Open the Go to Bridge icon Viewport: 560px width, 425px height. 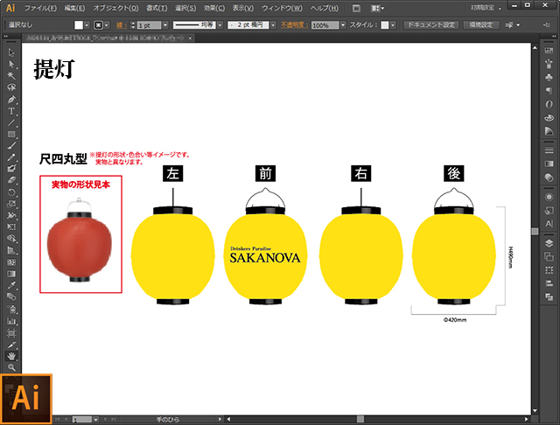coord(356,8)
